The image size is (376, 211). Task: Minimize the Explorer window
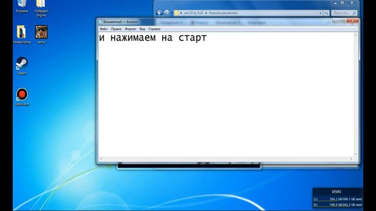click(335, 3)
